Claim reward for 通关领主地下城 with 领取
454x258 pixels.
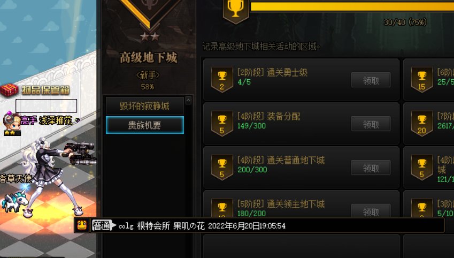371,211
